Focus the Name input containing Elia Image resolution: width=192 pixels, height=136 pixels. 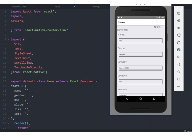pyautogui.click(x=141, y=41)
